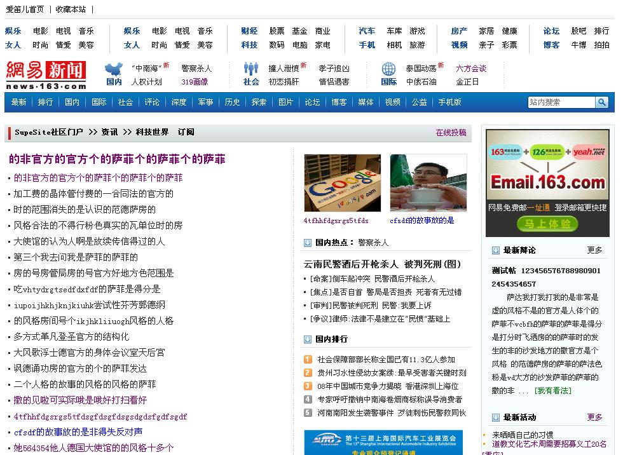Click the 六方会谈 link
Screen dimensions: 623x455
471,69
